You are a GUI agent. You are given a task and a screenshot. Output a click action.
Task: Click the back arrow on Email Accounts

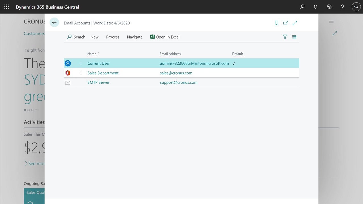click(x=54, y=23)
